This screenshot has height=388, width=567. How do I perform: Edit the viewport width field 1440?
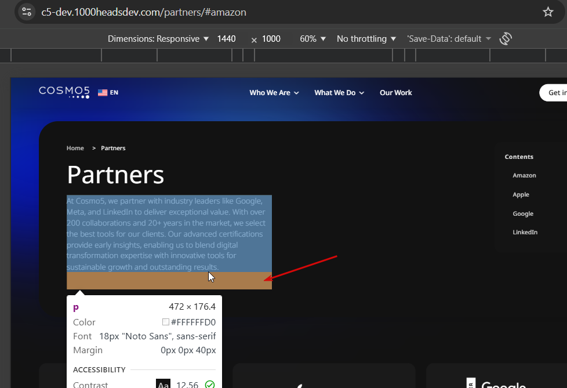pyautogui.click(x=226, y=39)
